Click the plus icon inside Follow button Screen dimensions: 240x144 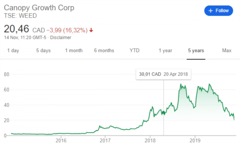[210, 11]
